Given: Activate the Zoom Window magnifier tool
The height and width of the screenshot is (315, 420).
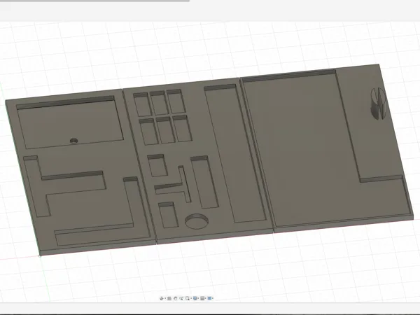Looking at the screenshot, I should click(x=188, y=298).
